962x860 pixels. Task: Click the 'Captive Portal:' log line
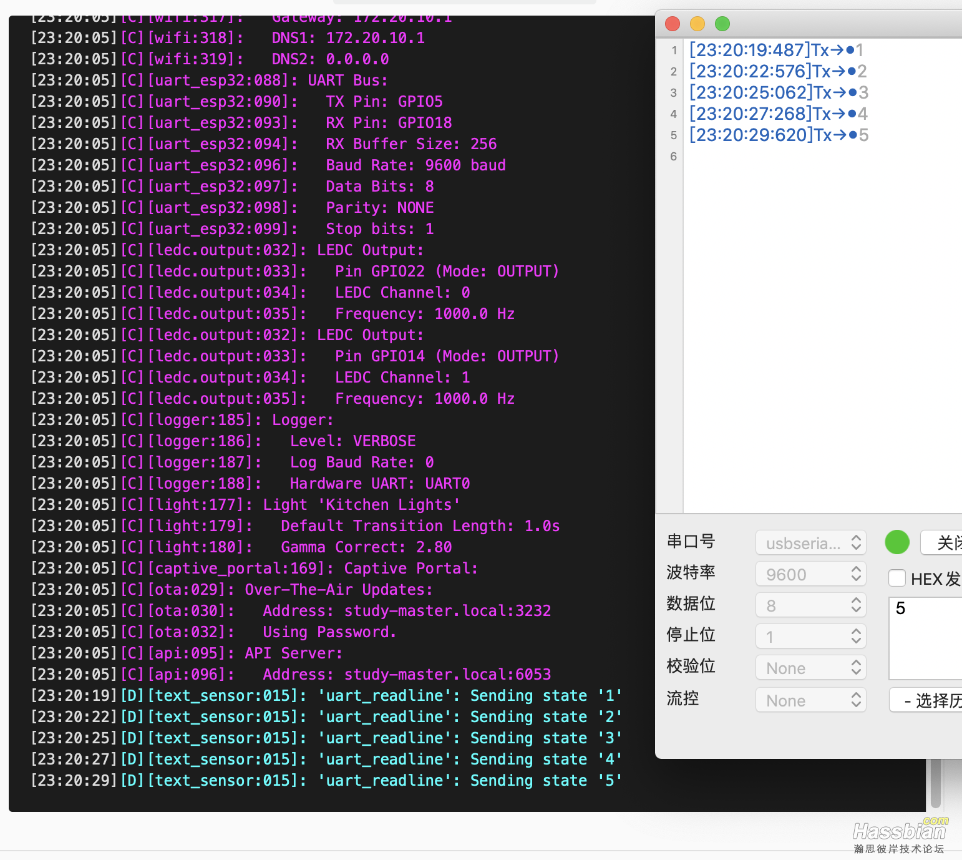point(255,568)
